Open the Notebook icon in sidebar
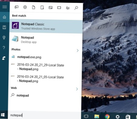 click(4, 27)
